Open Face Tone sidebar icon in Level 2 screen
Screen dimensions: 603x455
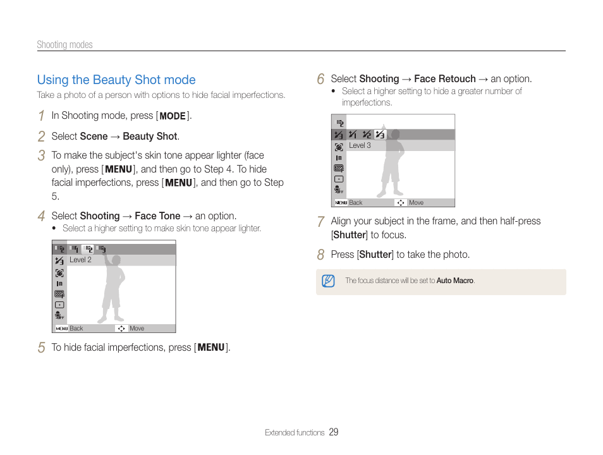click(x=59, y=249)
